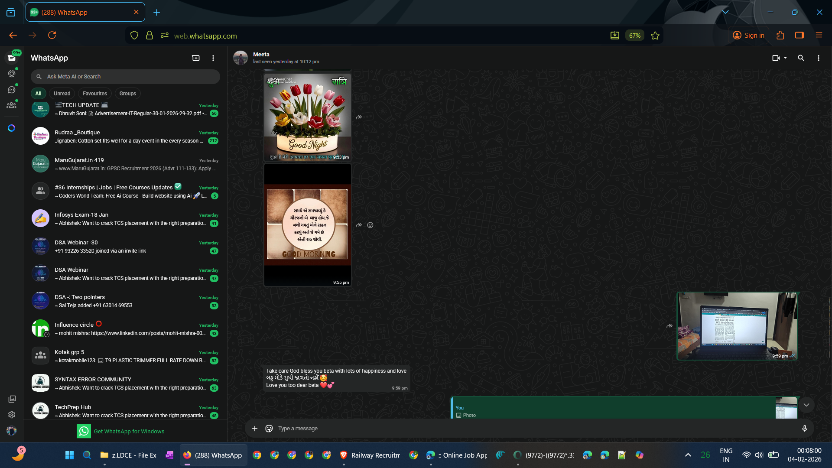Click scroll-to-bottom chevron button
The image size is (832, 468).
coord(806,405)
